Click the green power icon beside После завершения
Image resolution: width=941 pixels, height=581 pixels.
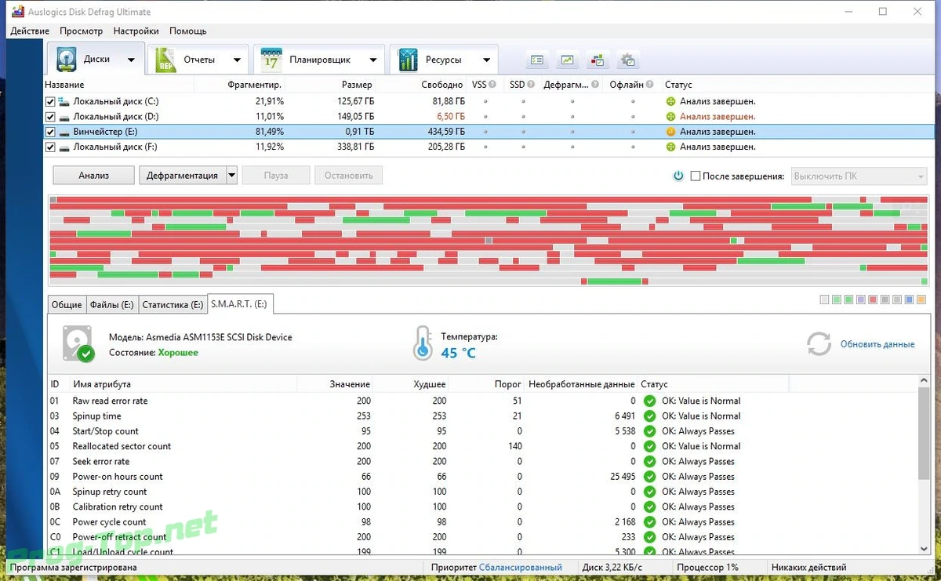pos(678,176)
